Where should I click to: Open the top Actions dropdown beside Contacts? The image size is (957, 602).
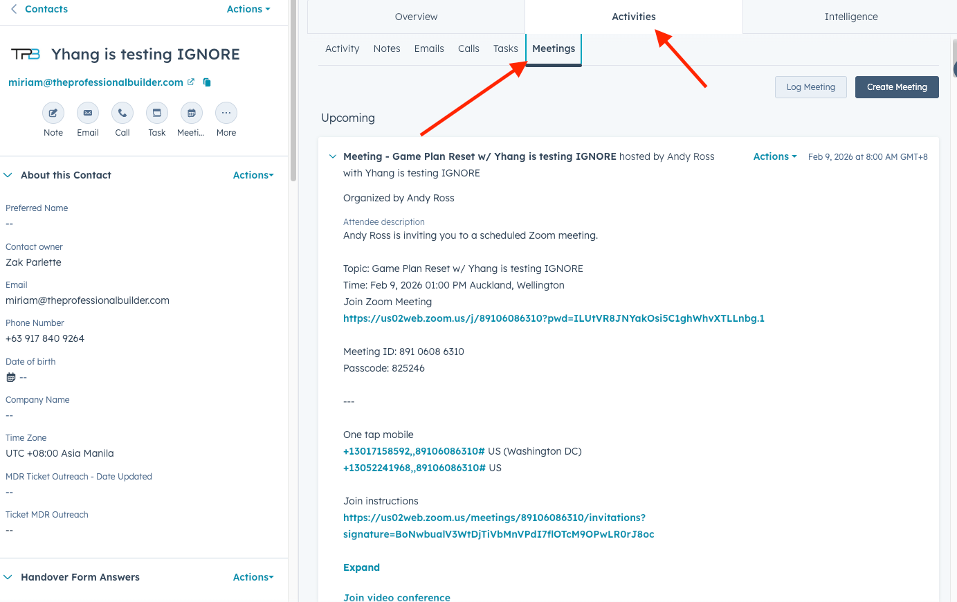click(x=248, y=9)
